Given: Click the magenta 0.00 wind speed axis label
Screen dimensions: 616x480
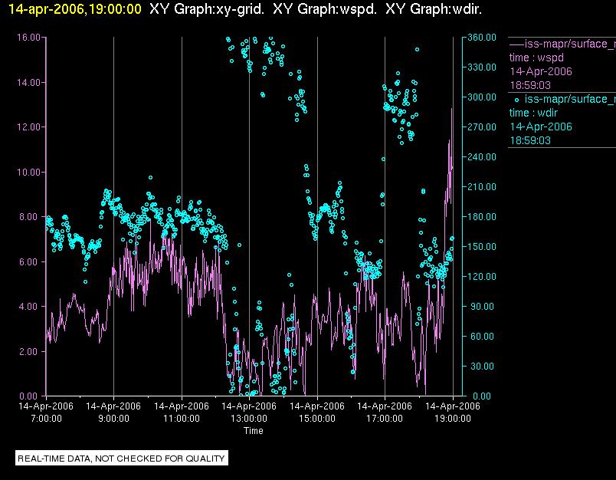Looking at the screenshot, I should tap(30, 396).
